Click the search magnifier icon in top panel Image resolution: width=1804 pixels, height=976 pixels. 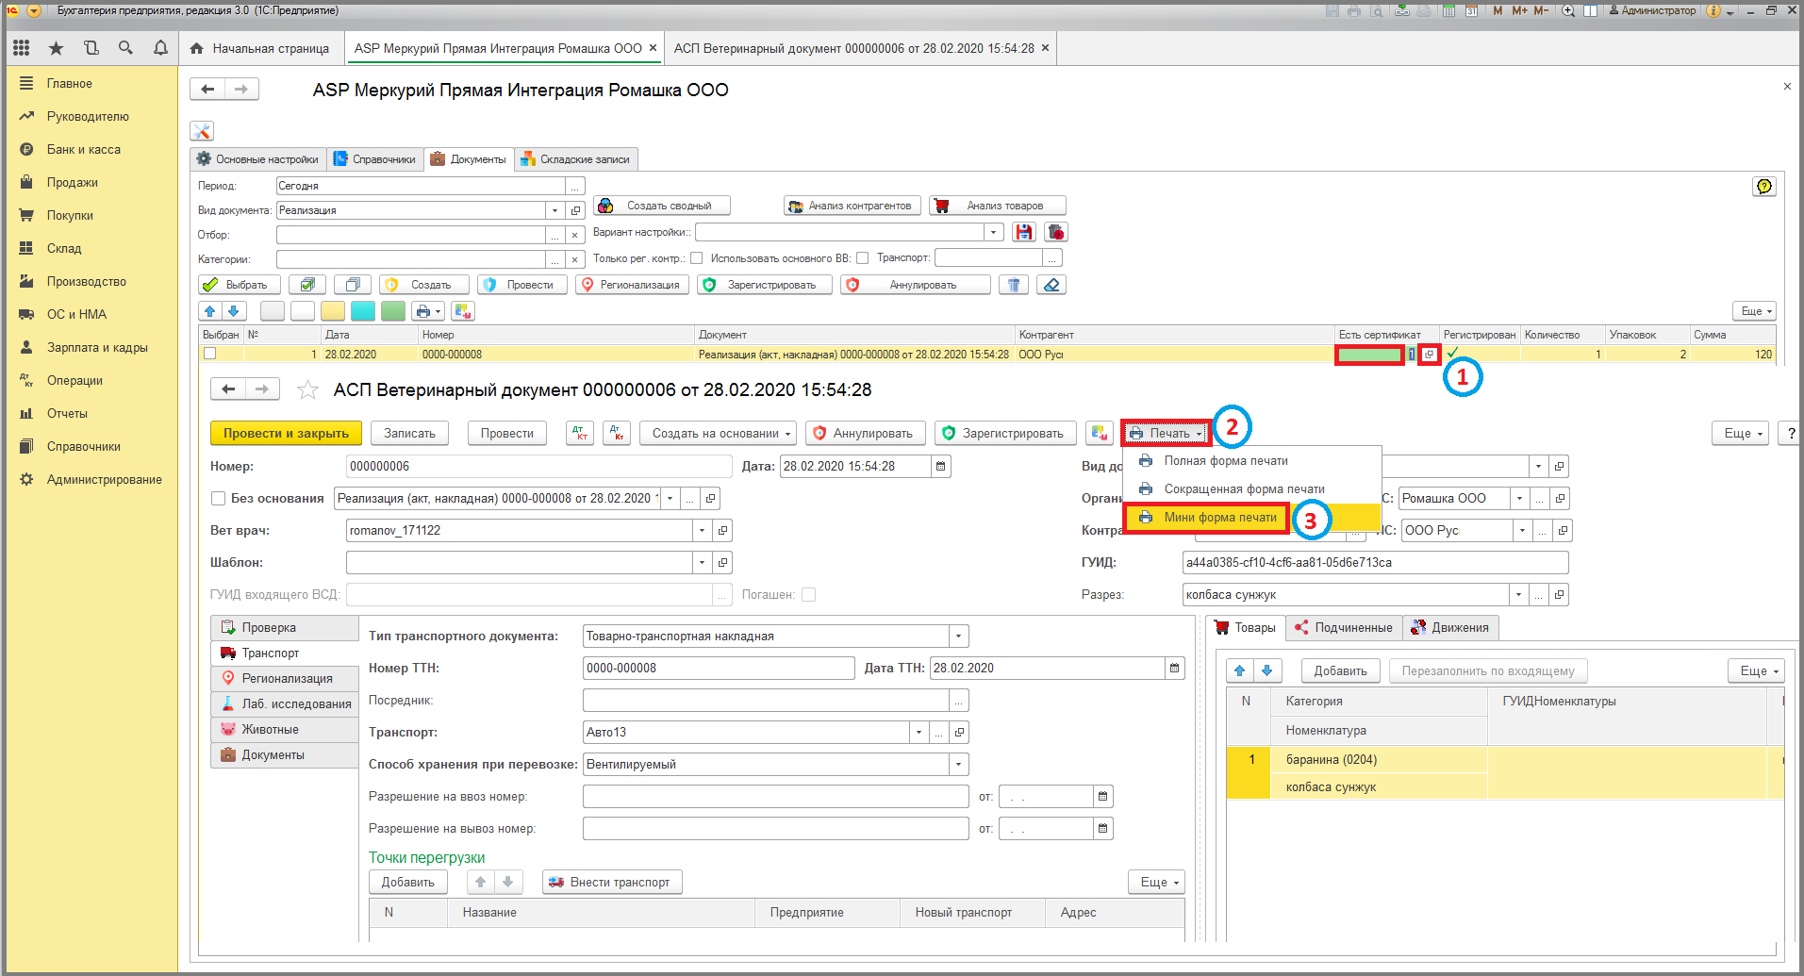click(125, 48)
